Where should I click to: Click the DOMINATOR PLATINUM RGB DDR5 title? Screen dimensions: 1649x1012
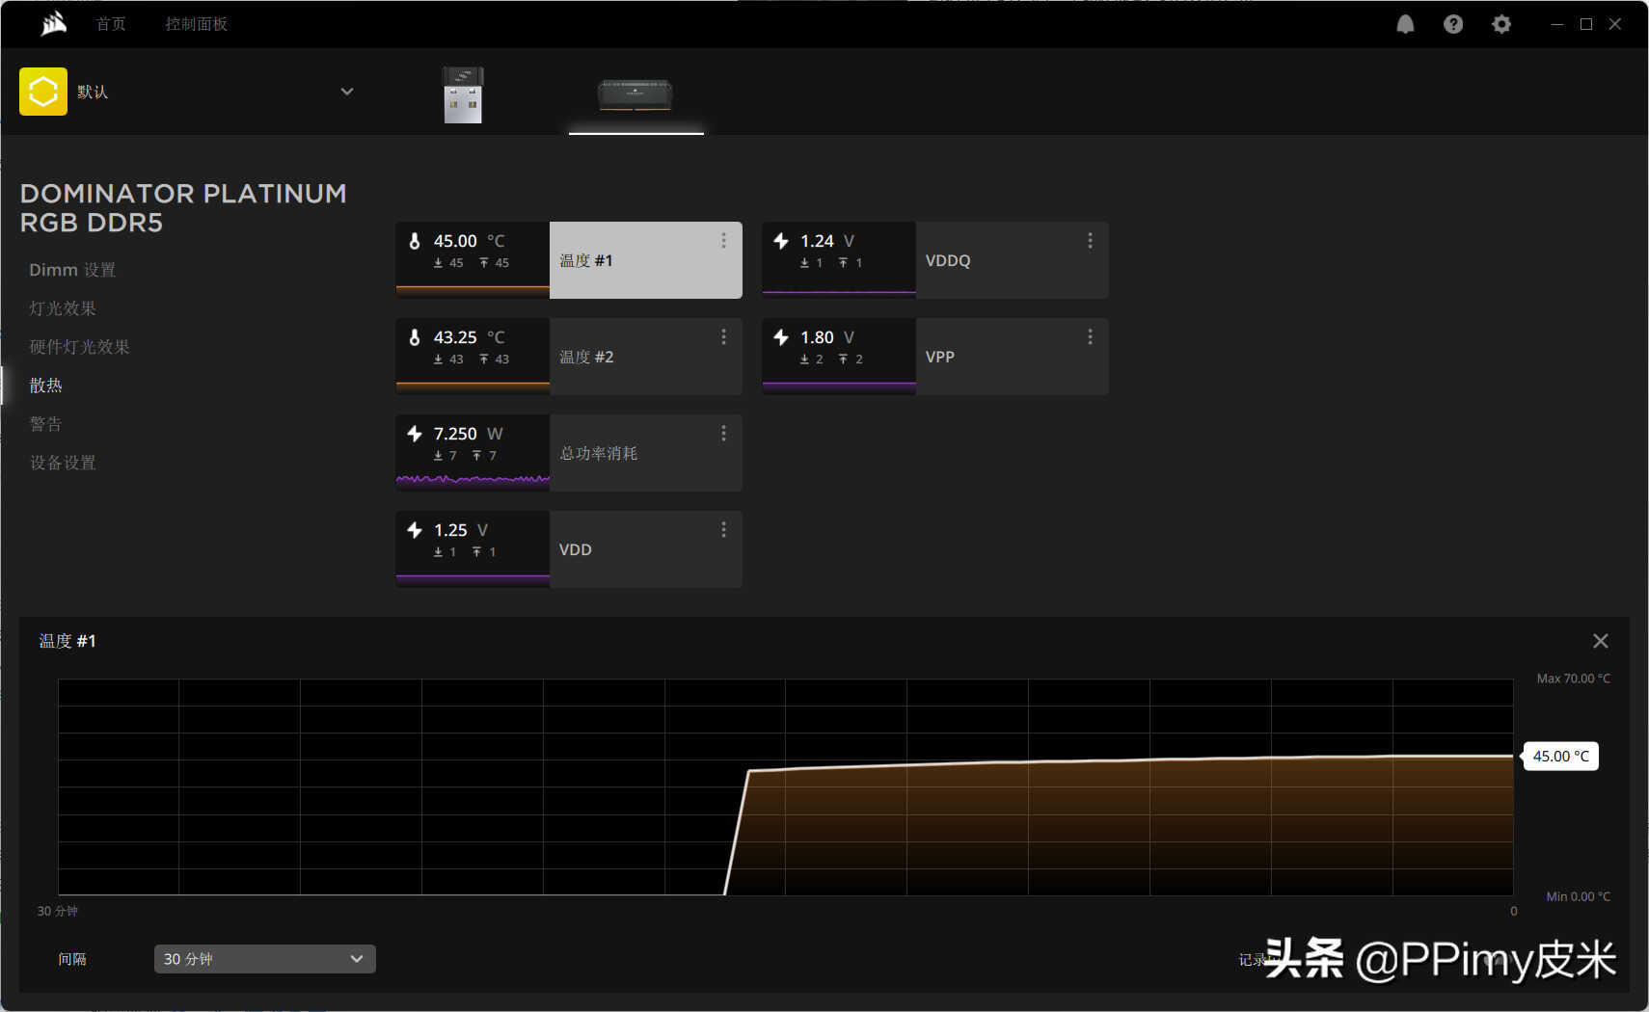pyautogui.click(x=183, y=208)
